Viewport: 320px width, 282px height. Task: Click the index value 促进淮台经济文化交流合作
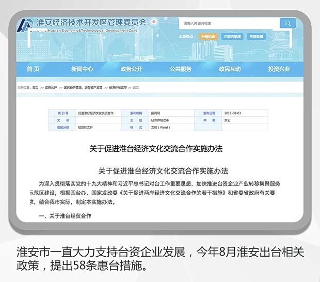95,113
